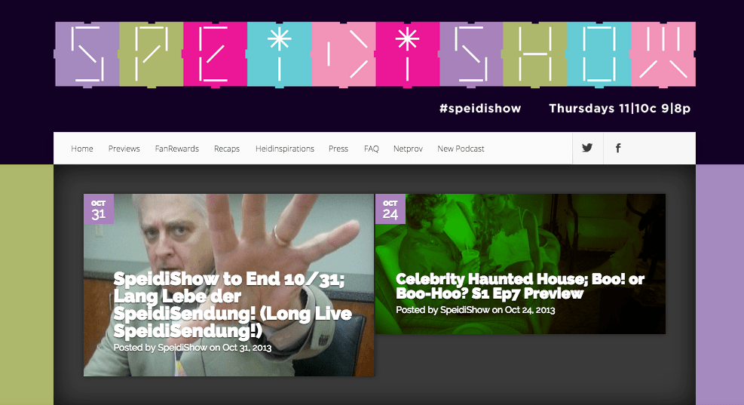Open the Previews menu item
The width and height of the screenshot is (744, 405).
tap(124, 149)
